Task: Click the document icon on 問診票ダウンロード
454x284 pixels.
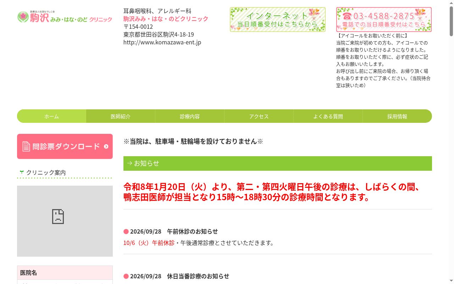Action: click(26, 146)
